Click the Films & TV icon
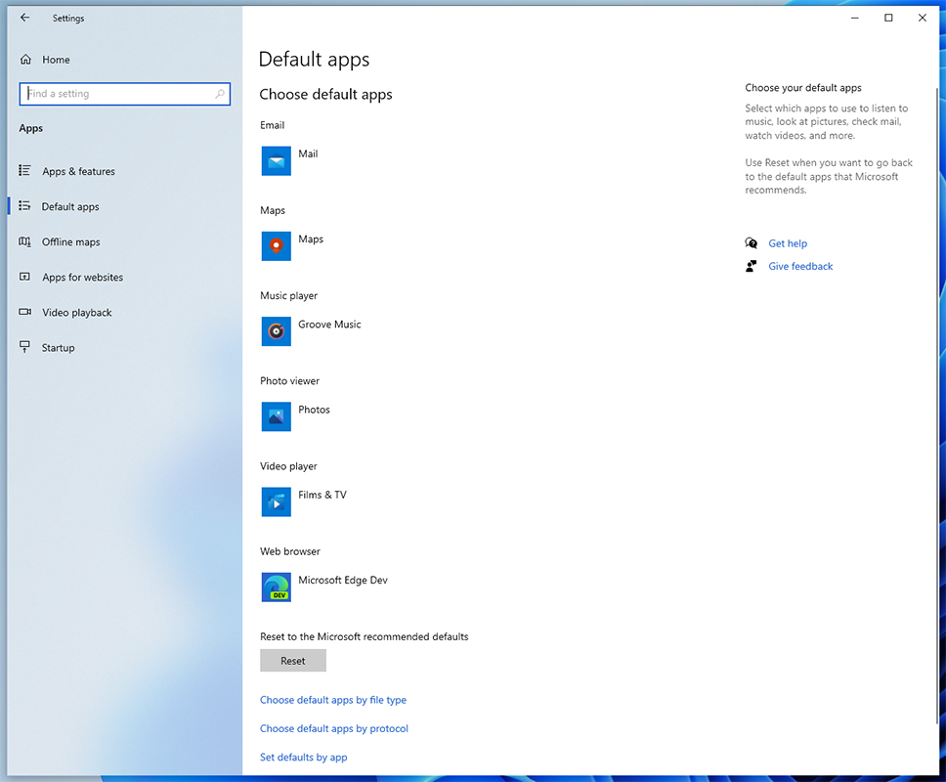 click(277, 501)
